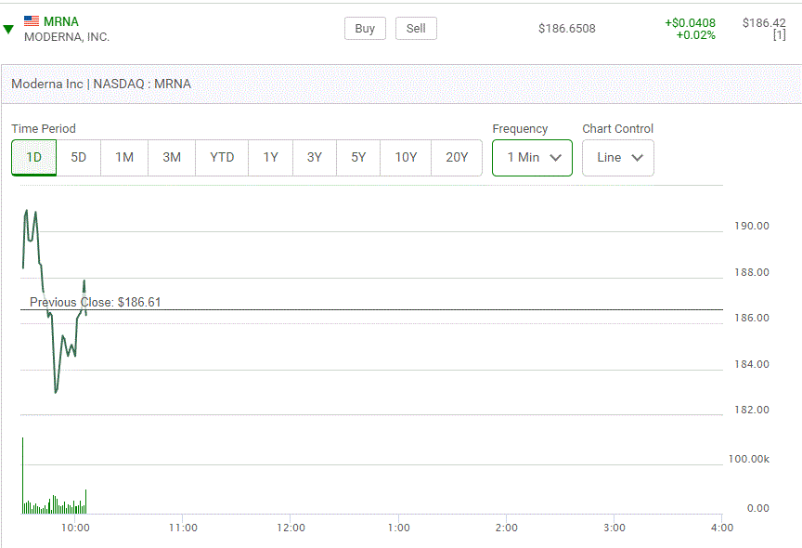Screen dimensions: 802x548
Task: Select the 1Y time period tab
Action: click(x=270, y=157)
